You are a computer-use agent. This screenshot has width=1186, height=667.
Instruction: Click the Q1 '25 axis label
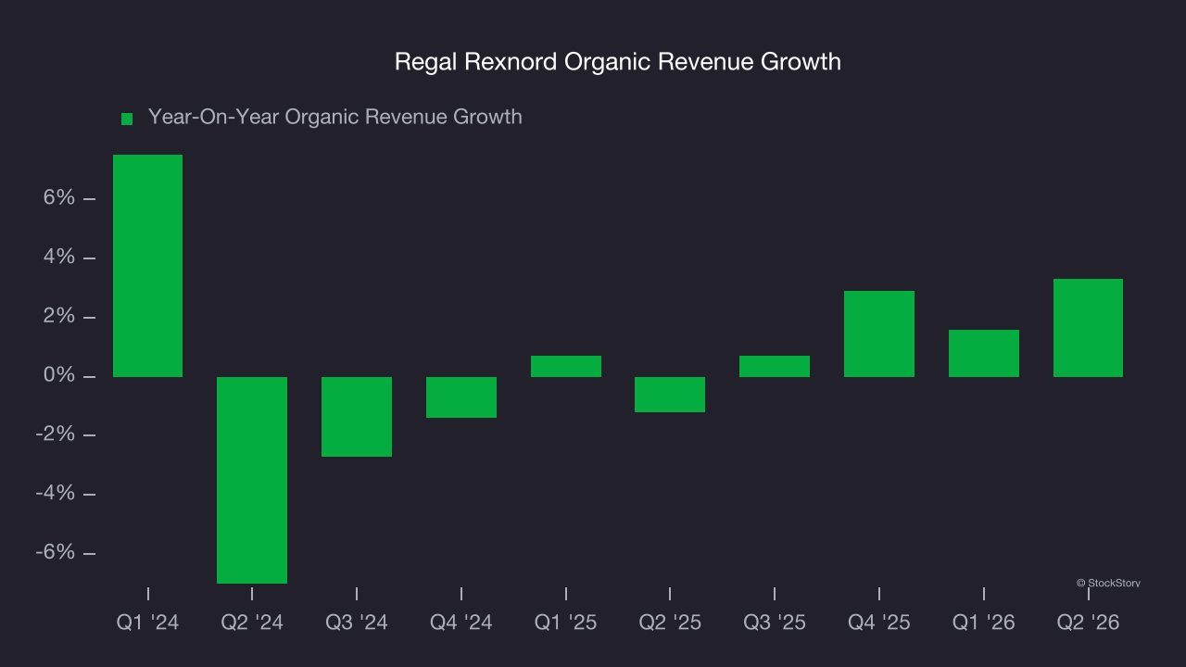coord(566,623)
